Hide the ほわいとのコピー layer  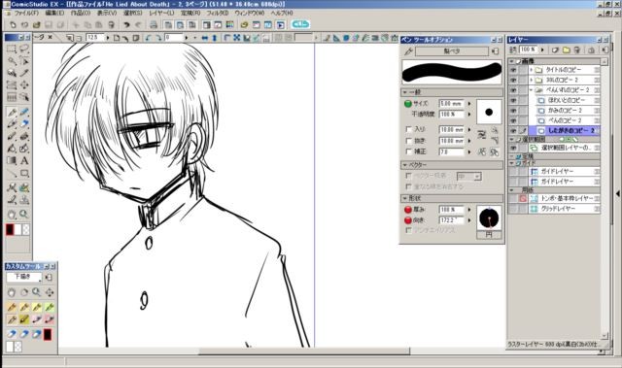click(x=513, y=100)
